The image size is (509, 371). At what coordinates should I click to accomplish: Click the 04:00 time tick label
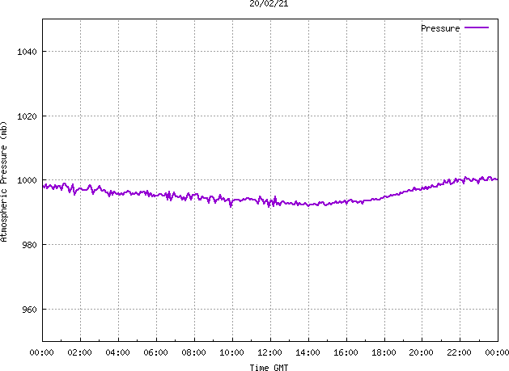(118, 352)
